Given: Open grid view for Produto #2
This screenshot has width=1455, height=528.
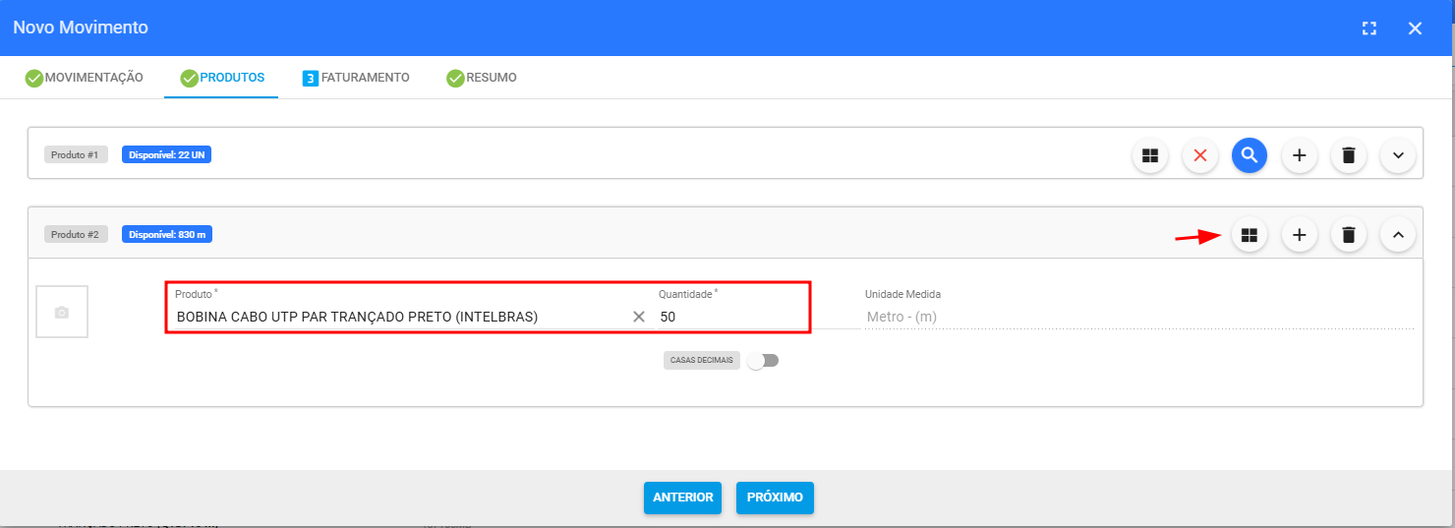Looking at the screenshot, I should 1250,235.
